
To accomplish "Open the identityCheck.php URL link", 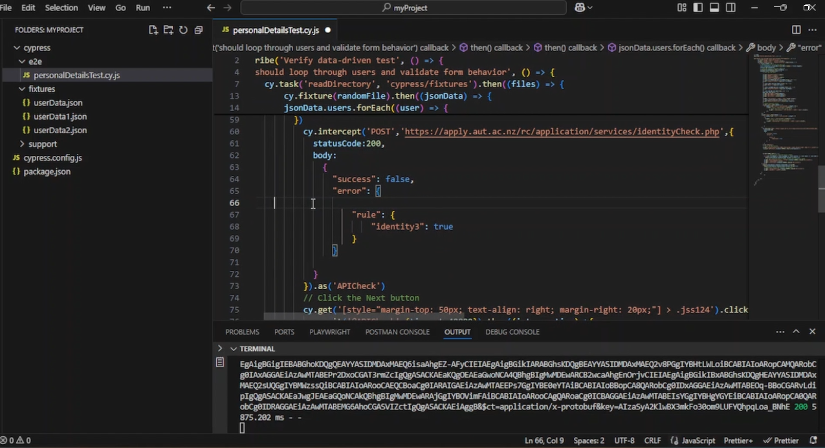I will [x=562, y=131].
